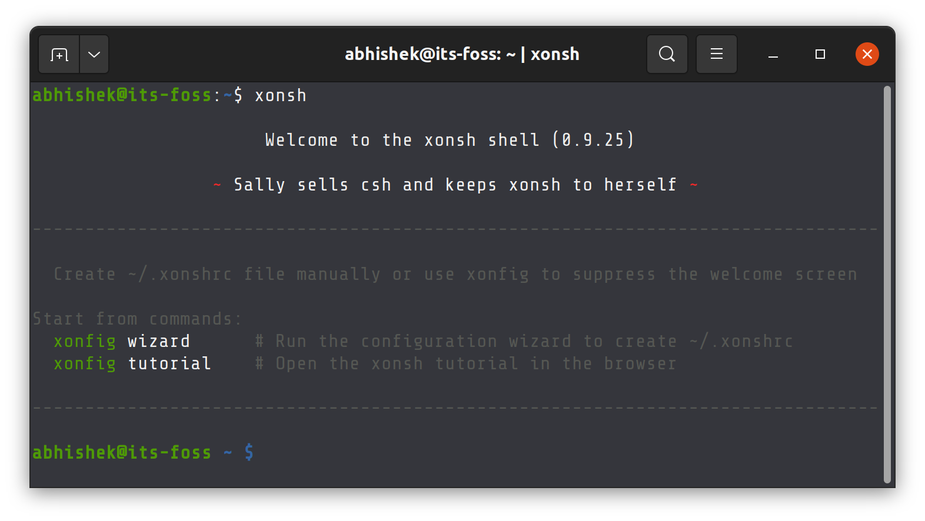
Task: Expand the new tab dropdown arrow
Action: click(94, 55)
